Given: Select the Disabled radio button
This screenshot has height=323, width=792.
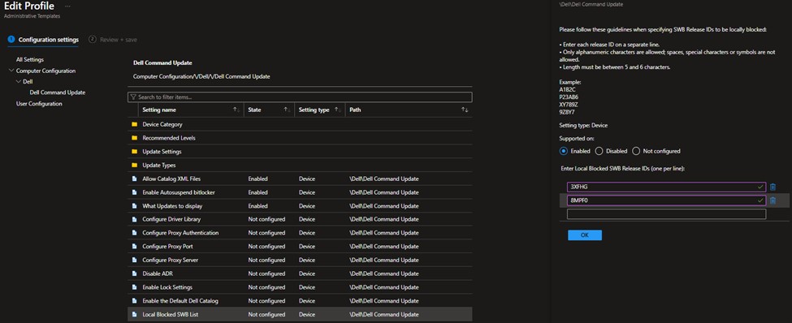Looking at the screenshot, I should pyautogui.click(x=599, y=151).
